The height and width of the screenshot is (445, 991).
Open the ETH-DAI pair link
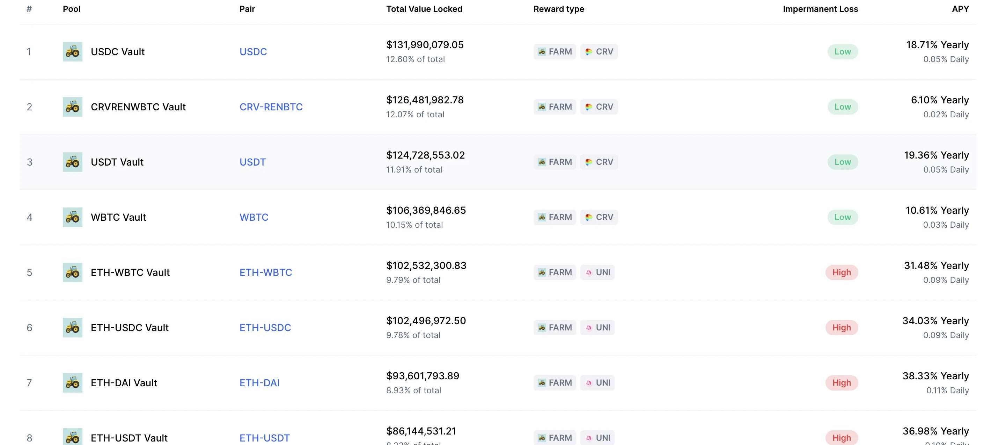tap(259, 382)
